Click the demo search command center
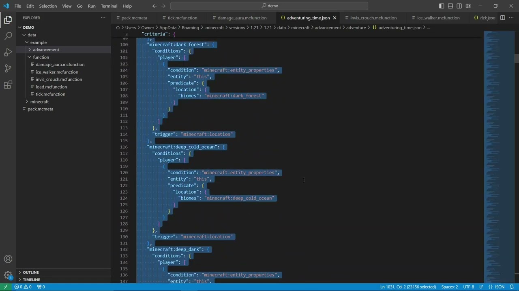 click(x=269, y=6)
